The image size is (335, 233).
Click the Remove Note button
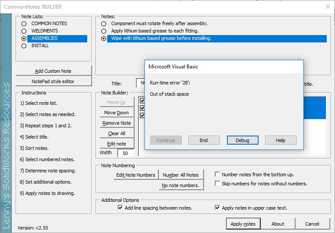point(117,123)
